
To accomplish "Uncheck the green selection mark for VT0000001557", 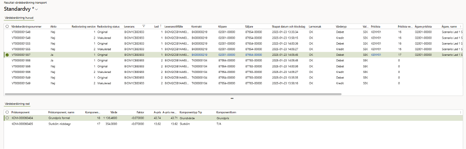I will pyautogui.click(x=7, y=55).
